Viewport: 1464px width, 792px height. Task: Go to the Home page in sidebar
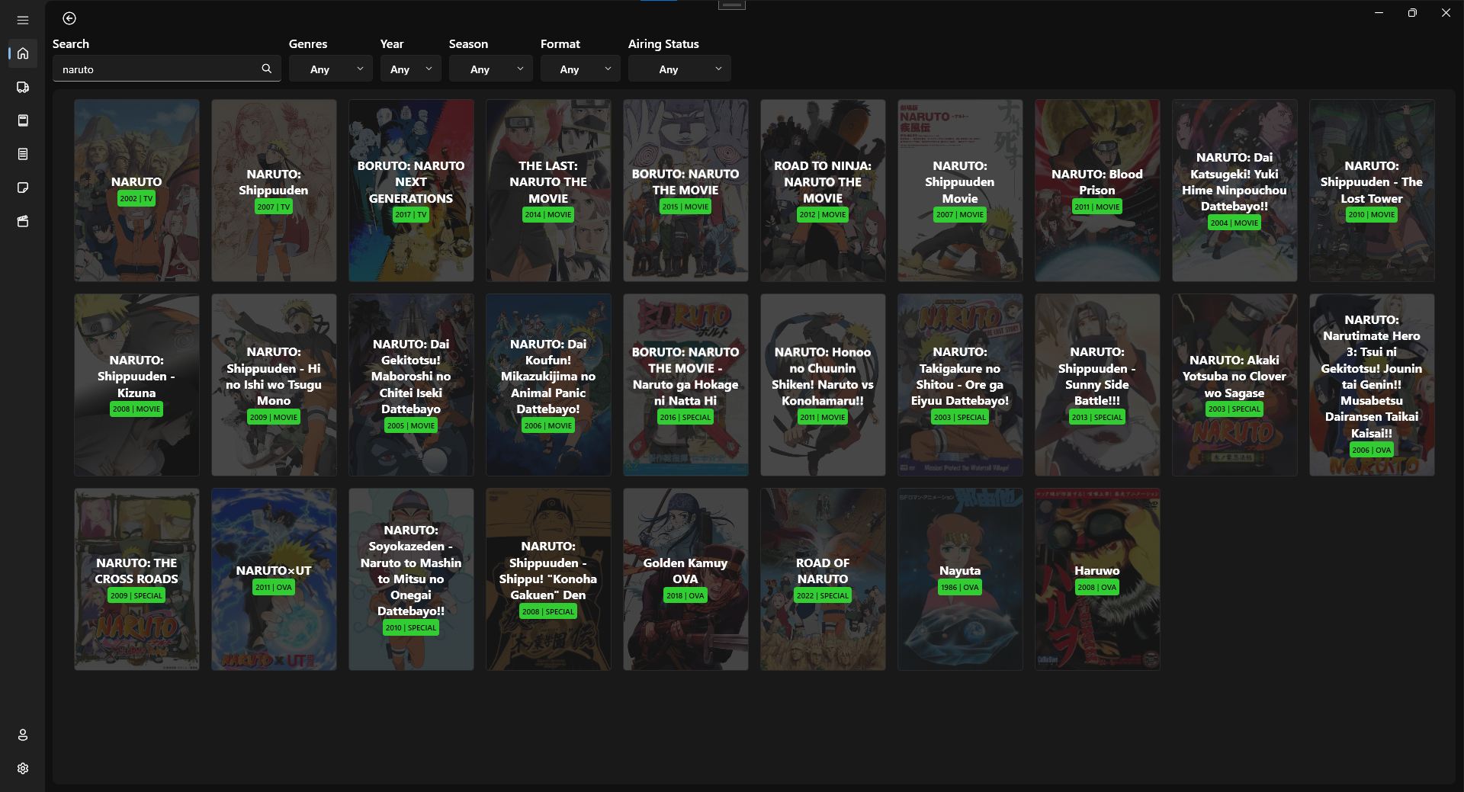[x=23, y=53]
